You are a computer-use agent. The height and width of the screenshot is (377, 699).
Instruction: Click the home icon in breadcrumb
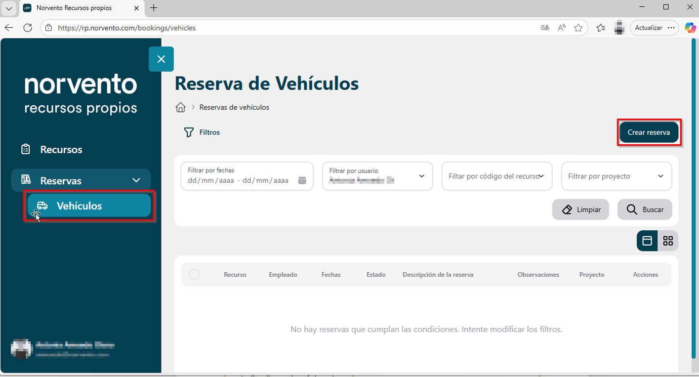coord(181,107)
